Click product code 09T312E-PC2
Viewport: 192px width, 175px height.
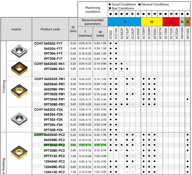tap(54, 156)
